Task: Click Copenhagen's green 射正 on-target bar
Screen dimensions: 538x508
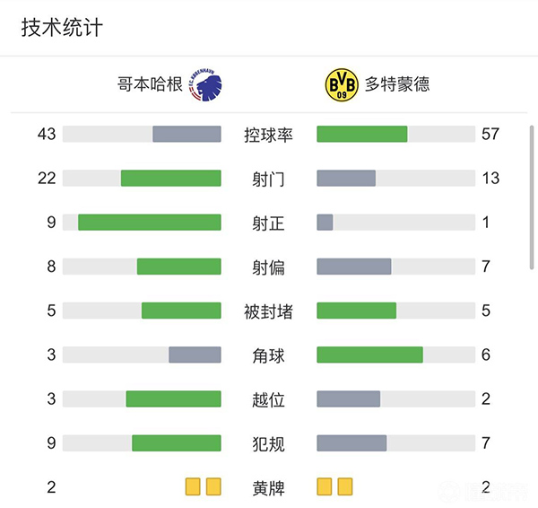Action: coord(150,222)
